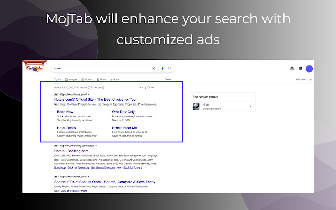Open the Hotels Near Me sitelink
This screenshot has width=336, height=210.
point(124,128)
